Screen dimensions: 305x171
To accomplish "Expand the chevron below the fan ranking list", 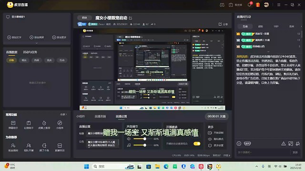I will click(268, 52).
